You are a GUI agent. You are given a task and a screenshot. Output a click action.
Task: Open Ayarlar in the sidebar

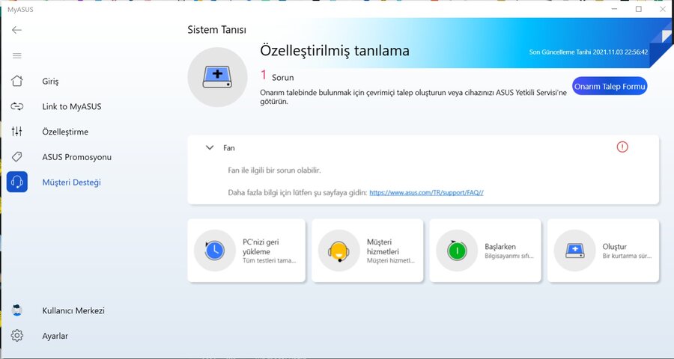click(55, 336)
